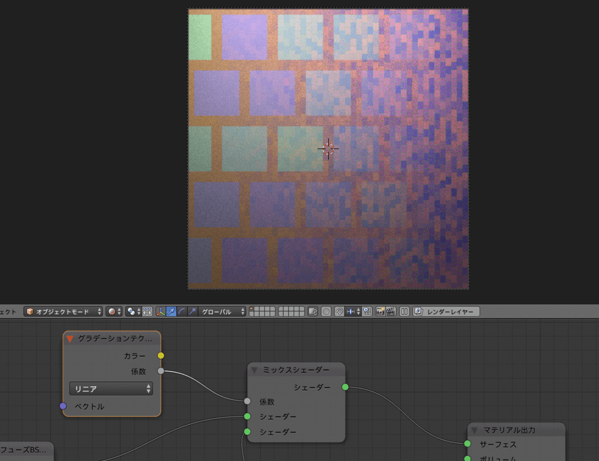
Task: Click OpenGL render animation clapper icon
Action: pos(390,312)
